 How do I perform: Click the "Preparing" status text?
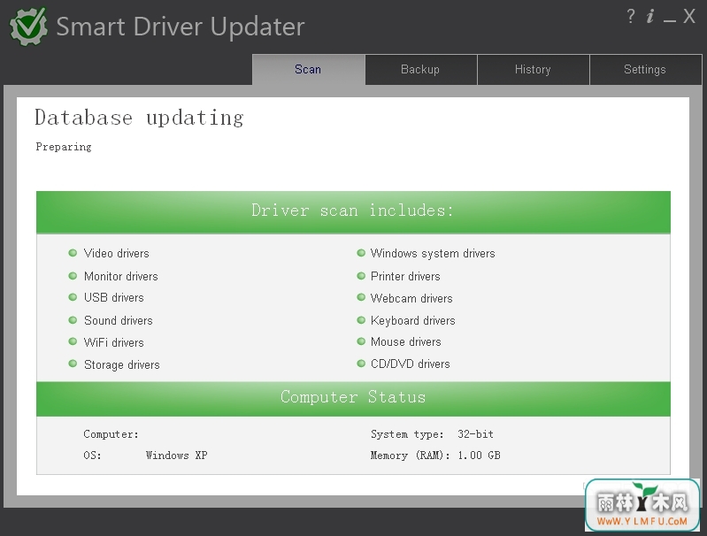pyautogui.click(x=64, y=147)
